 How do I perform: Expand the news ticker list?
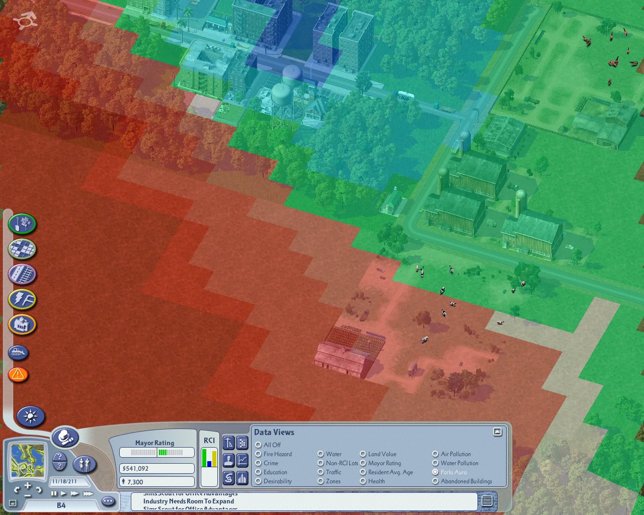tap(487, 501)
